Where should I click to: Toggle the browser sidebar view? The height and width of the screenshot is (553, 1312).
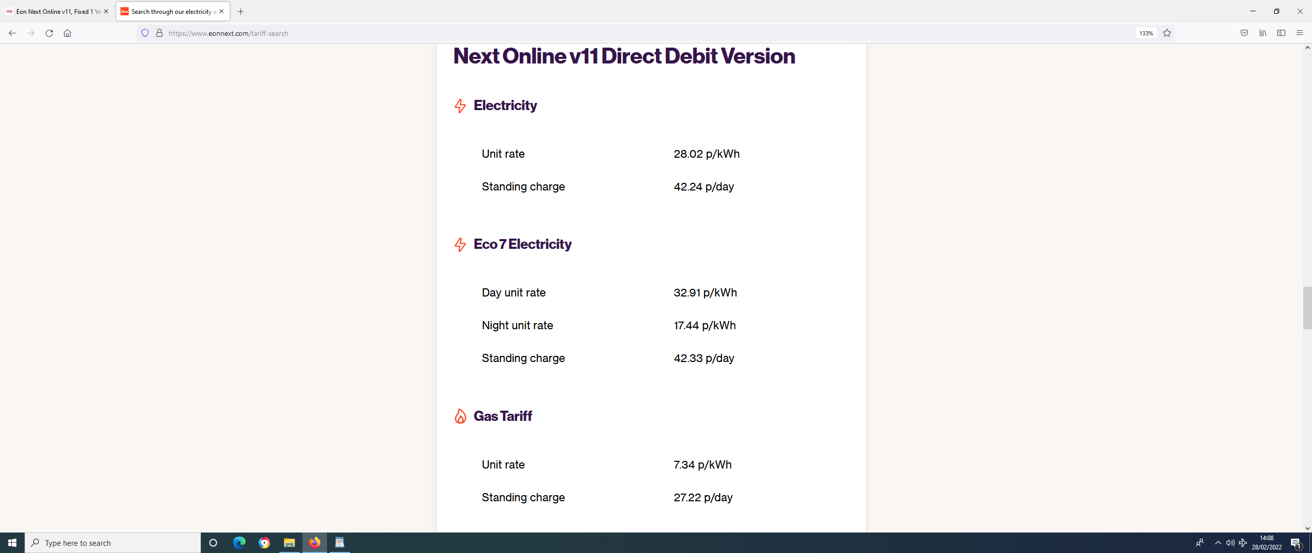tap(1281, 33)
